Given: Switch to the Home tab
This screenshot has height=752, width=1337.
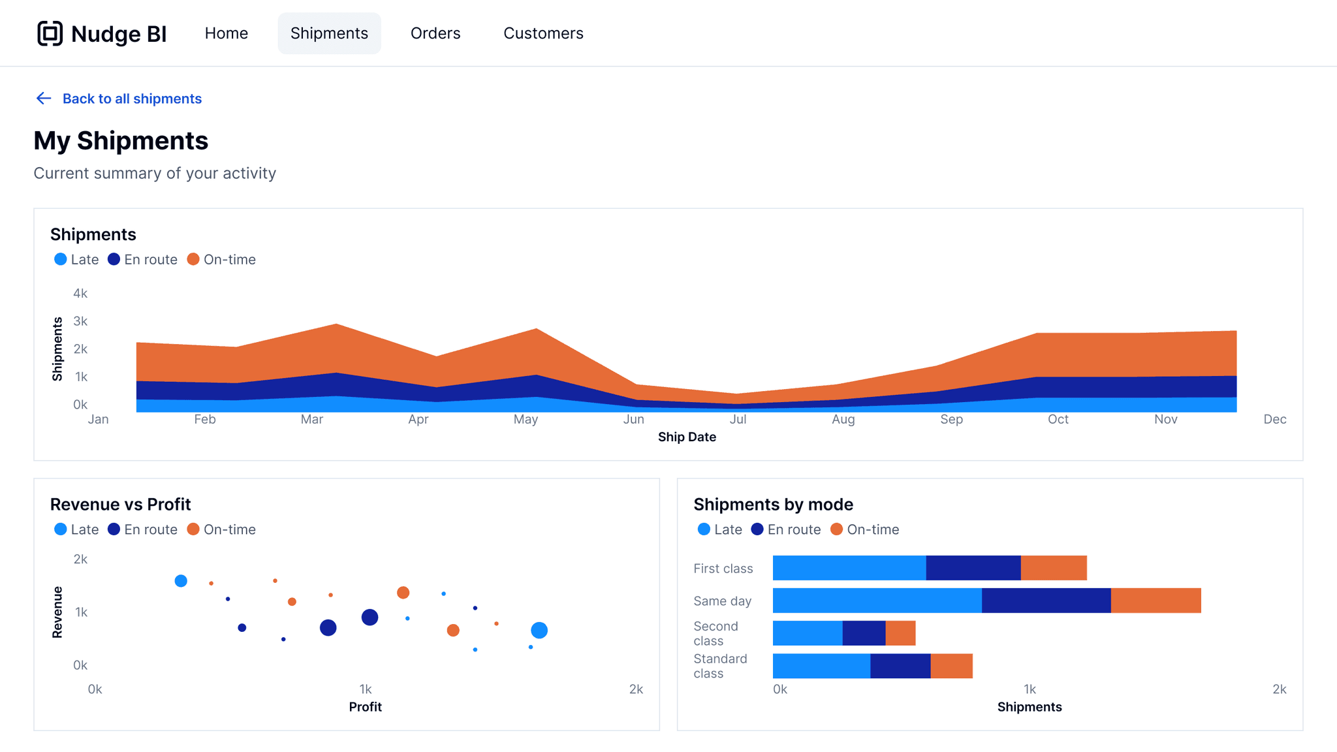Looking at the screenshot, I should click(226, 33).
